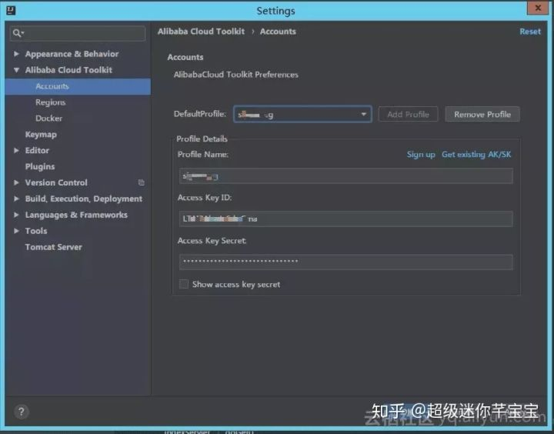Close the Settings dialog window
Image resolution: width=554 pixels, height=434 pixels.
point(537,8)
